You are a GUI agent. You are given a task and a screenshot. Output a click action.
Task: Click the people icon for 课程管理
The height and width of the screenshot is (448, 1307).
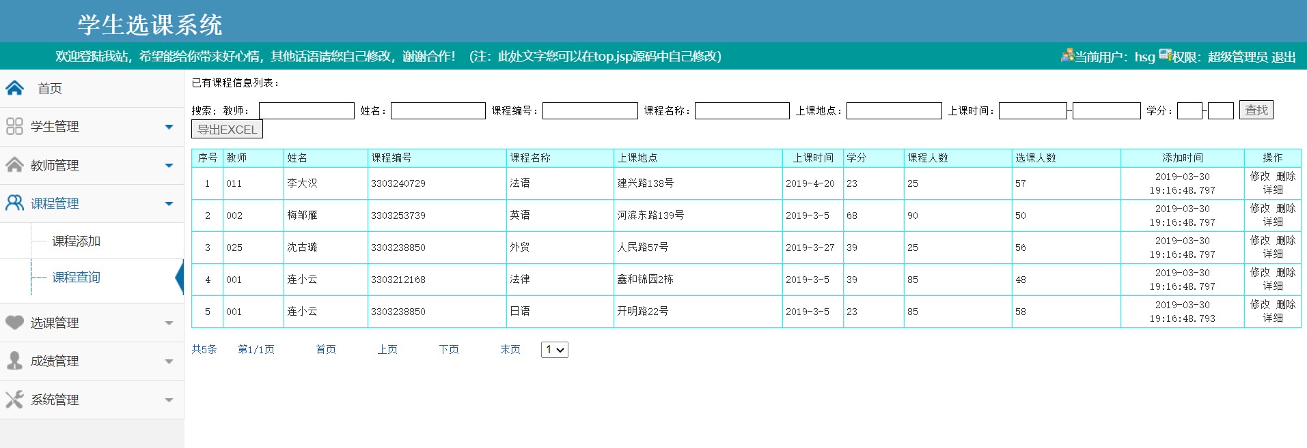(14, 203)
